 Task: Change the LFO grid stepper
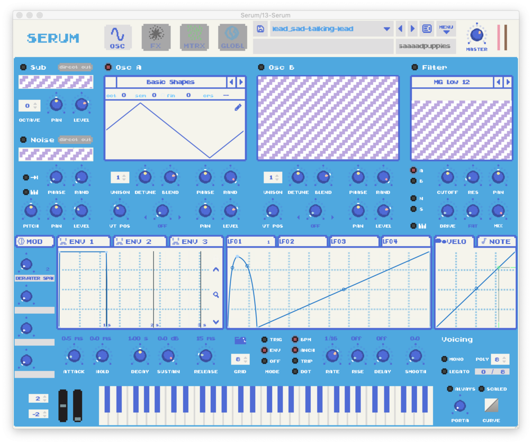tap(240, 359)
